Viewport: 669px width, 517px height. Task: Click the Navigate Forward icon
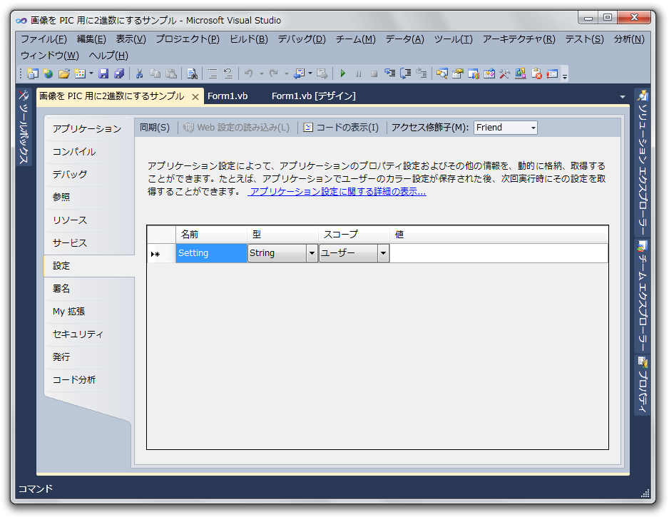click(322, 73)
